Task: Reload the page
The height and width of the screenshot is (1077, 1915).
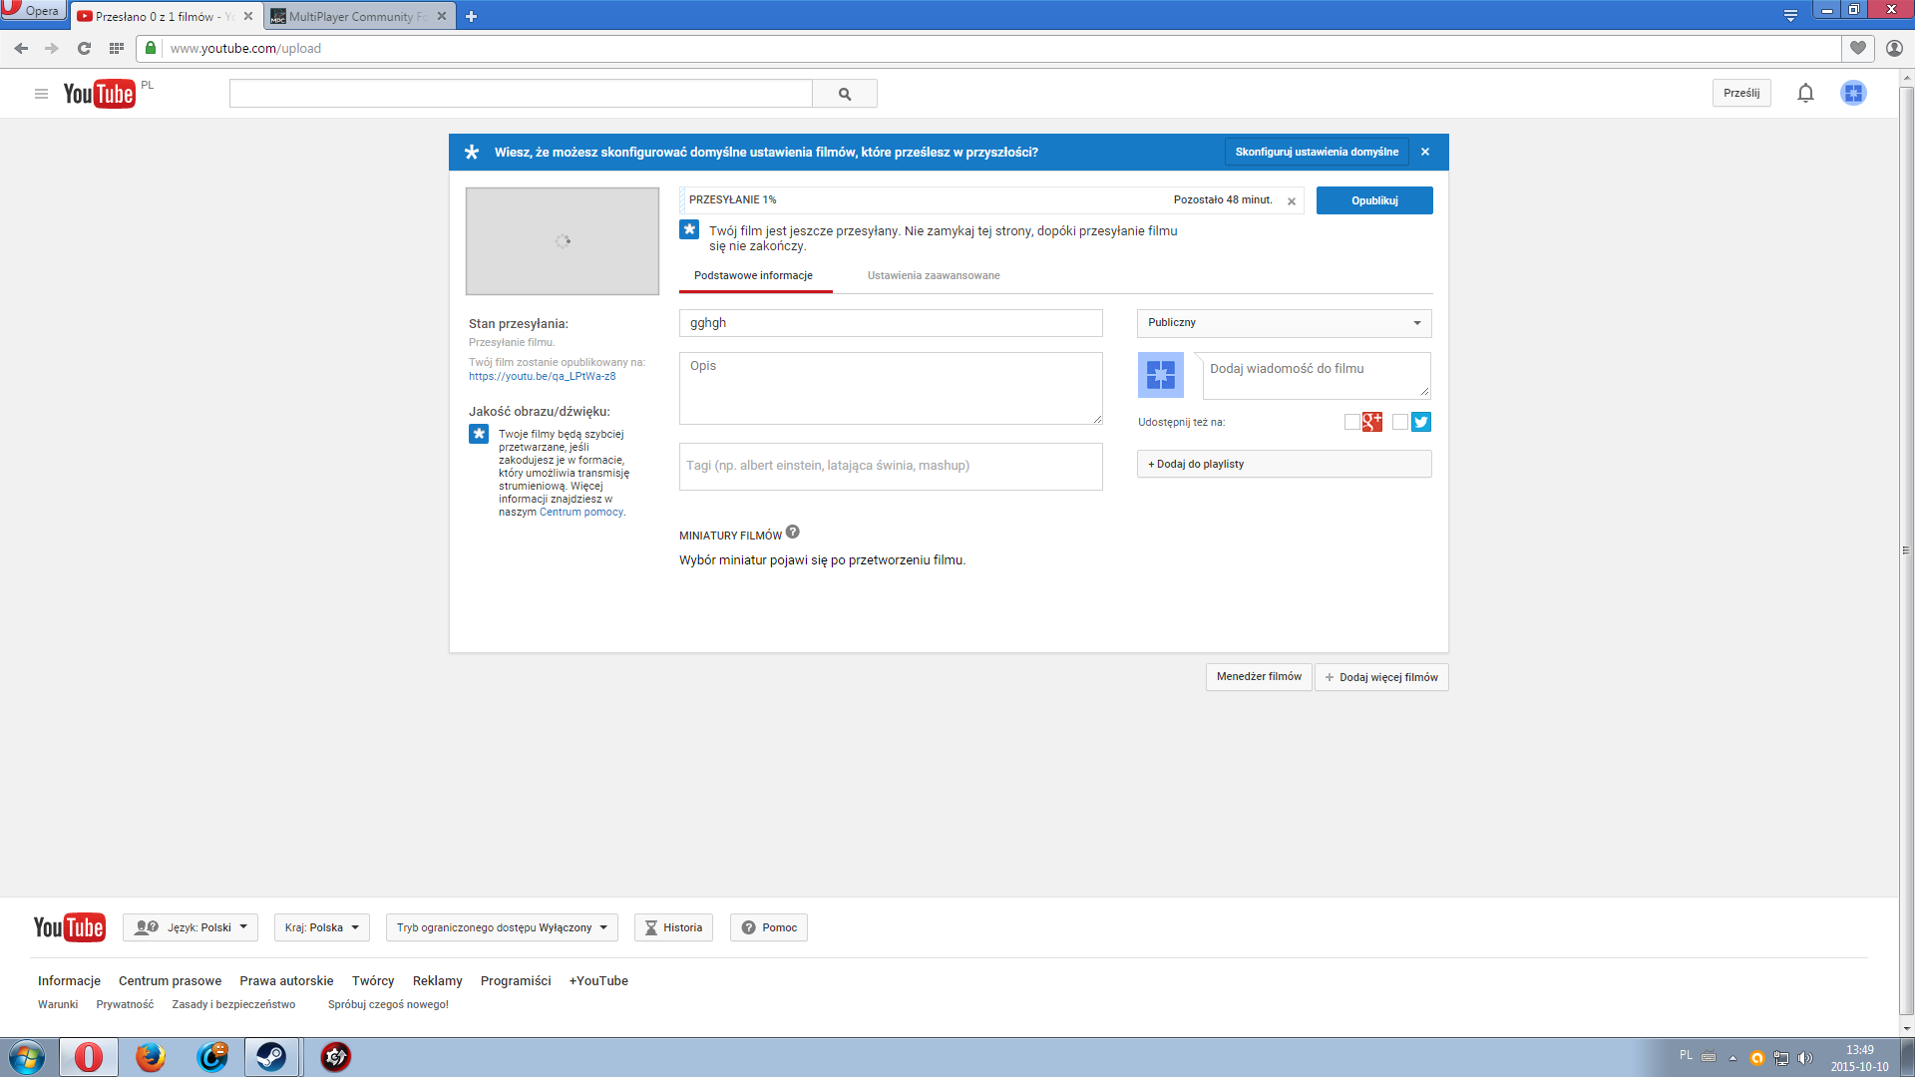Action: coord(85,48)
